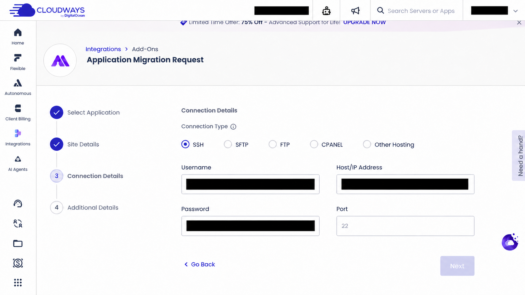Click the robot assistant icon in header
The width and height of the screenshot is (525, 295).
click(x=326, y=11)
